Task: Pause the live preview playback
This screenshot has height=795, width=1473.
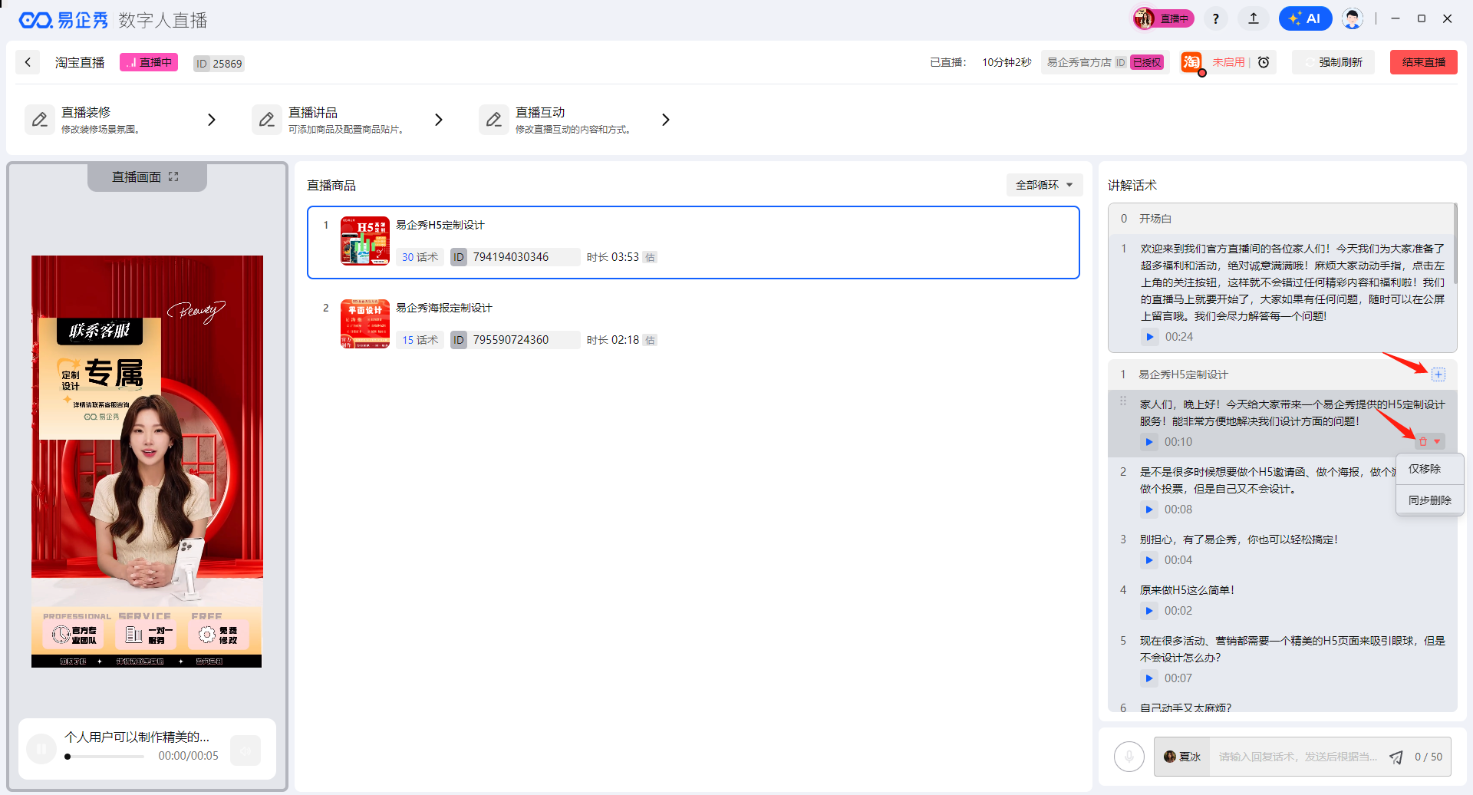Action: click(x=41, y=749)
